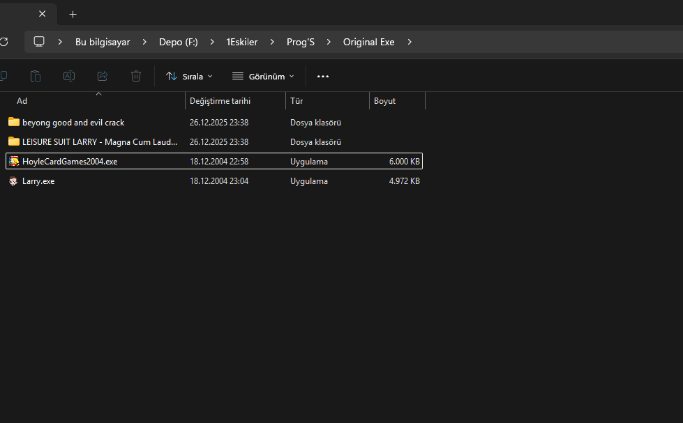Click Uygulama type in Larry.exe row
Screen dimensions: 683x423
point(309,181)
